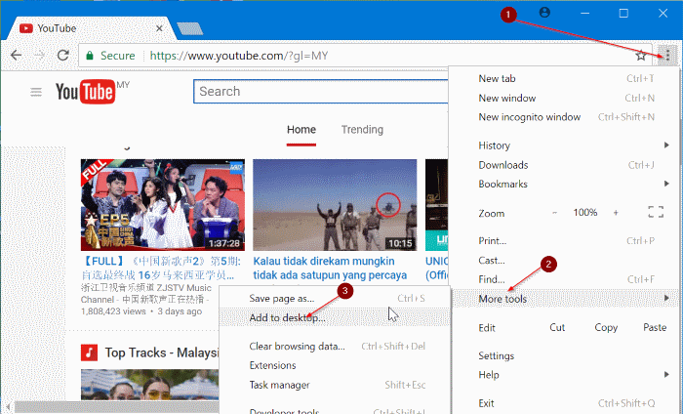
Task: Open Settings from the Chrome menu
Action: click(565, 355)
